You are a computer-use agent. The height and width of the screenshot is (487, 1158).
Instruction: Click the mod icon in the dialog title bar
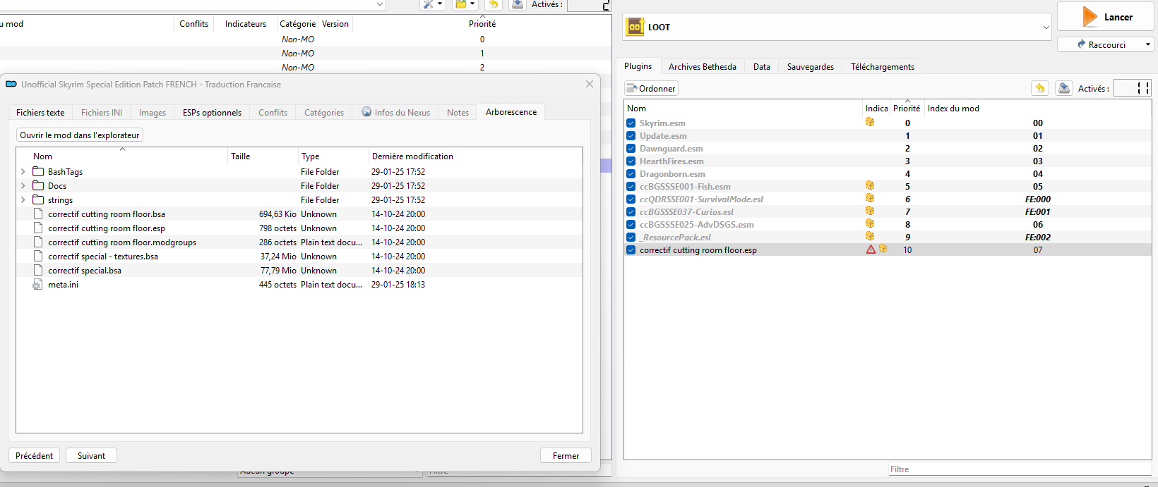click(x=11, y=84)
